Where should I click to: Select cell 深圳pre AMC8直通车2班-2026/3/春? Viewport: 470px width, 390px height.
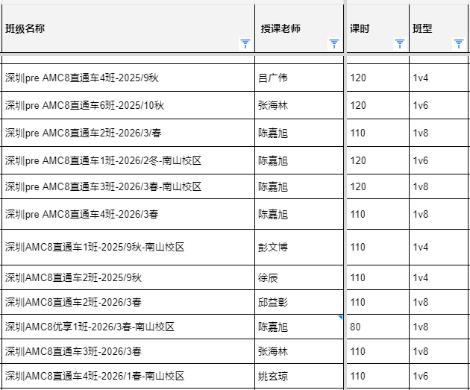[x=128, y=133]
